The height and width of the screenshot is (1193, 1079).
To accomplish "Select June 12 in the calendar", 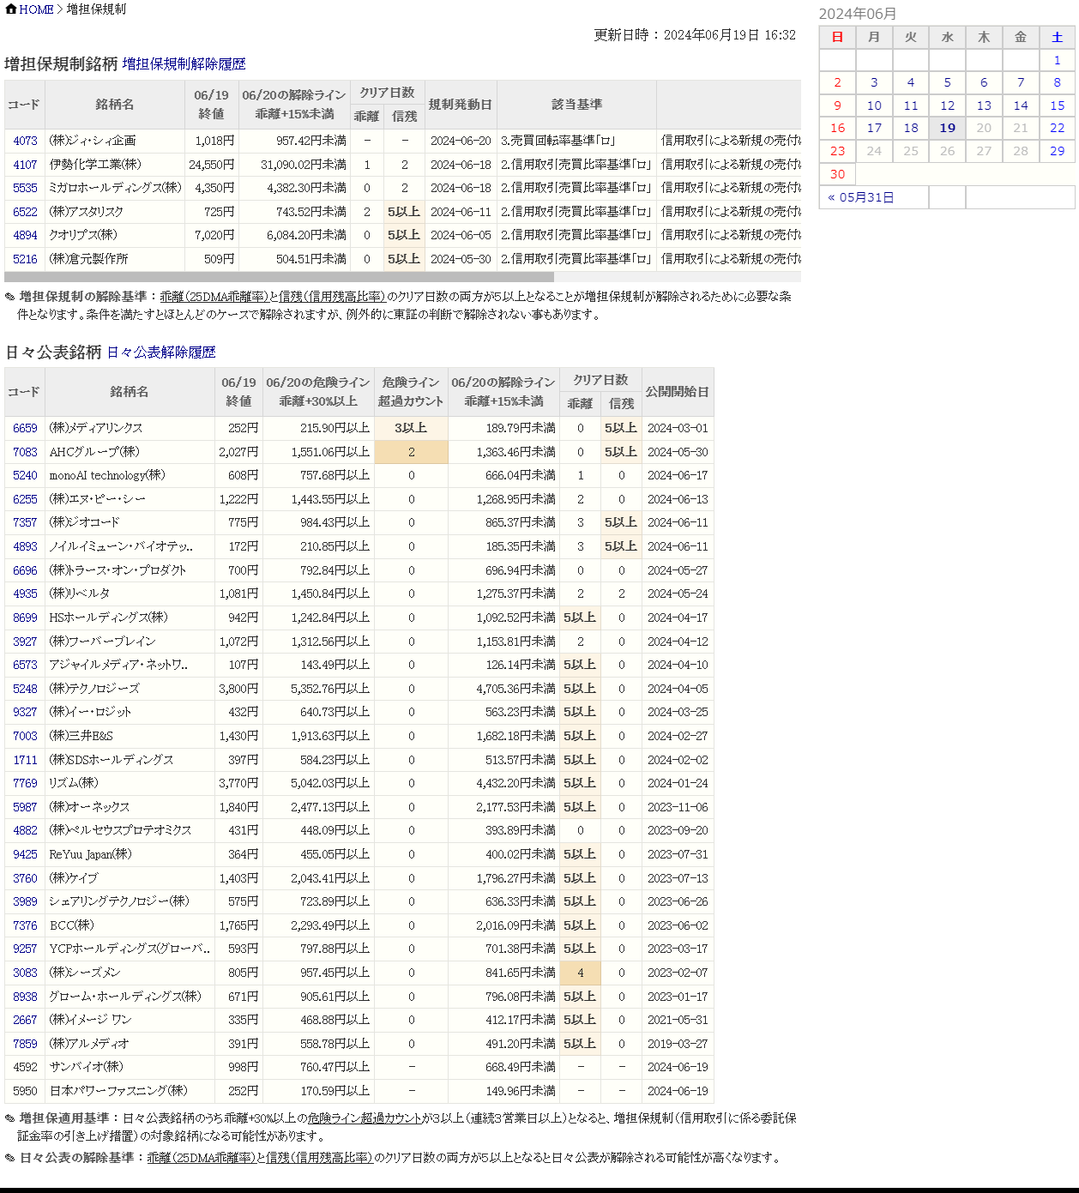I will 947,105.
